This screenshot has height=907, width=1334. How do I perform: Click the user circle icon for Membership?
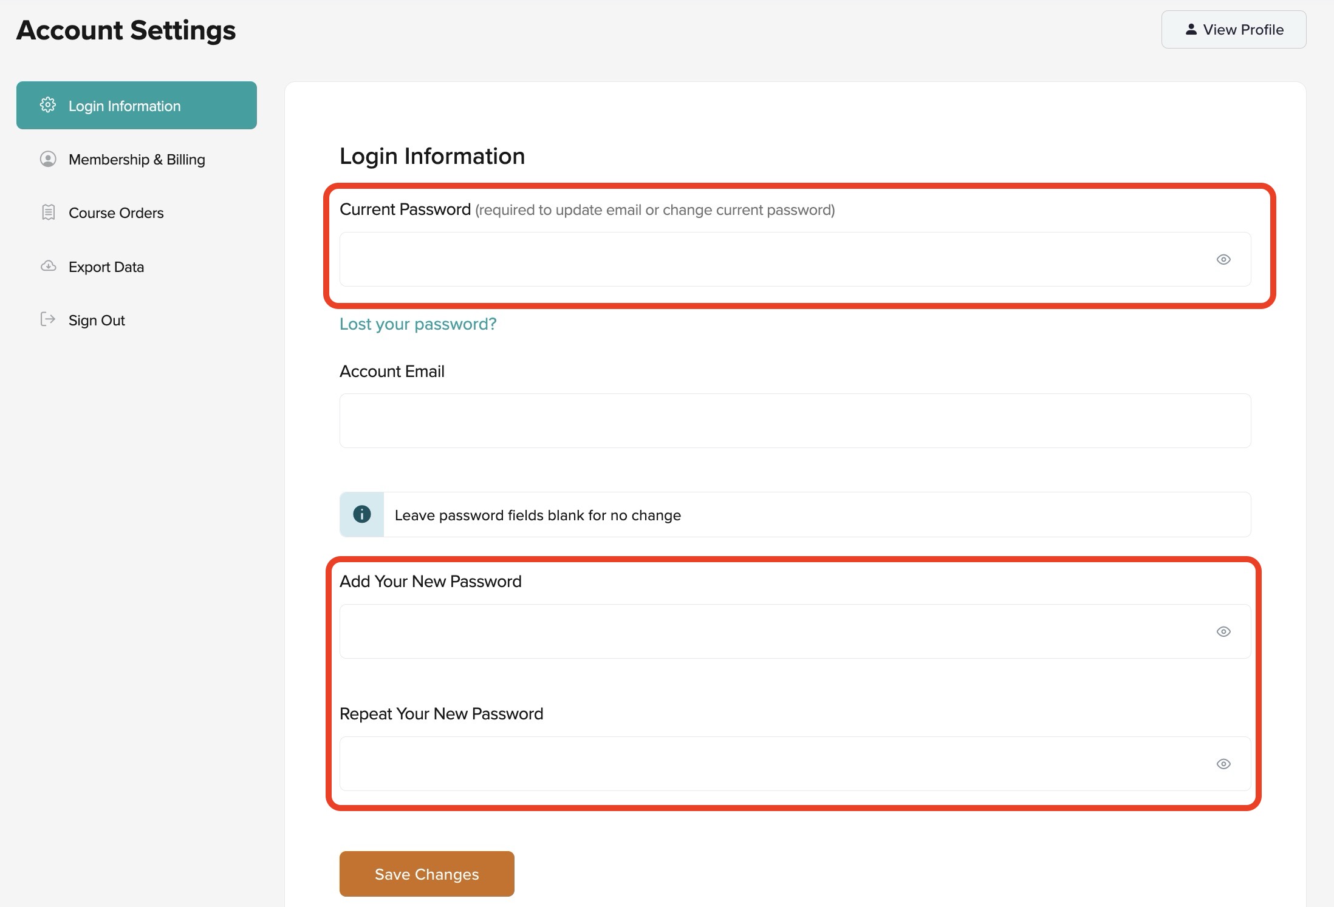(48, 159)
